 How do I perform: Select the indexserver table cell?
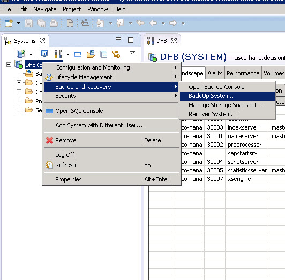(247, 127)
